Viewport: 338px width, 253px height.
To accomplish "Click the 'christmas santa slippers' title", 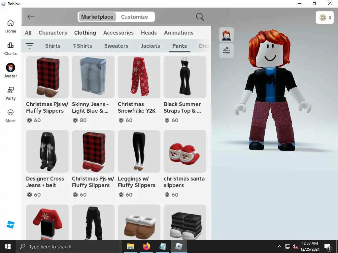I will (184, 182).
